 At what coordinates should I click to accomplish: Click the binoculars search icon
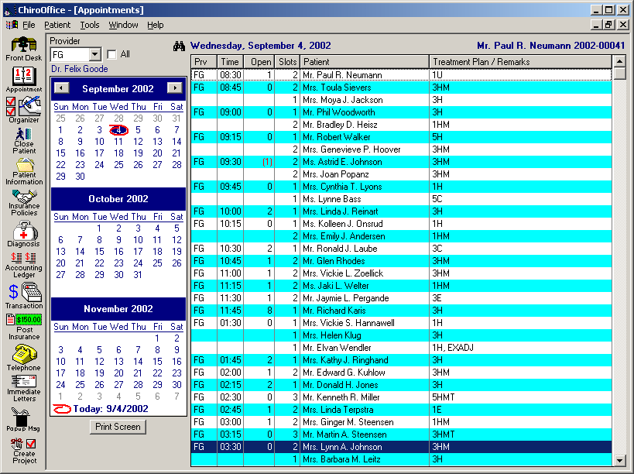click(x=179, y=46)
